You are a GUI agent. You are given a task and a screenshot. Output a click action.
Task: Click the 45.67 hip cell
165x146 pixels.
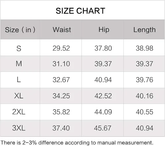tap(103, 128)
